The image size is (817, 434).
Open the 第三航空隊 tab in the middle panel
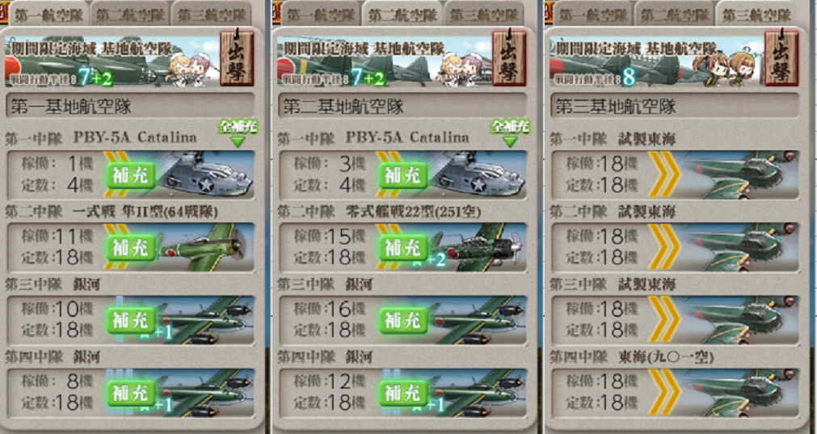(x=484, y=15)
